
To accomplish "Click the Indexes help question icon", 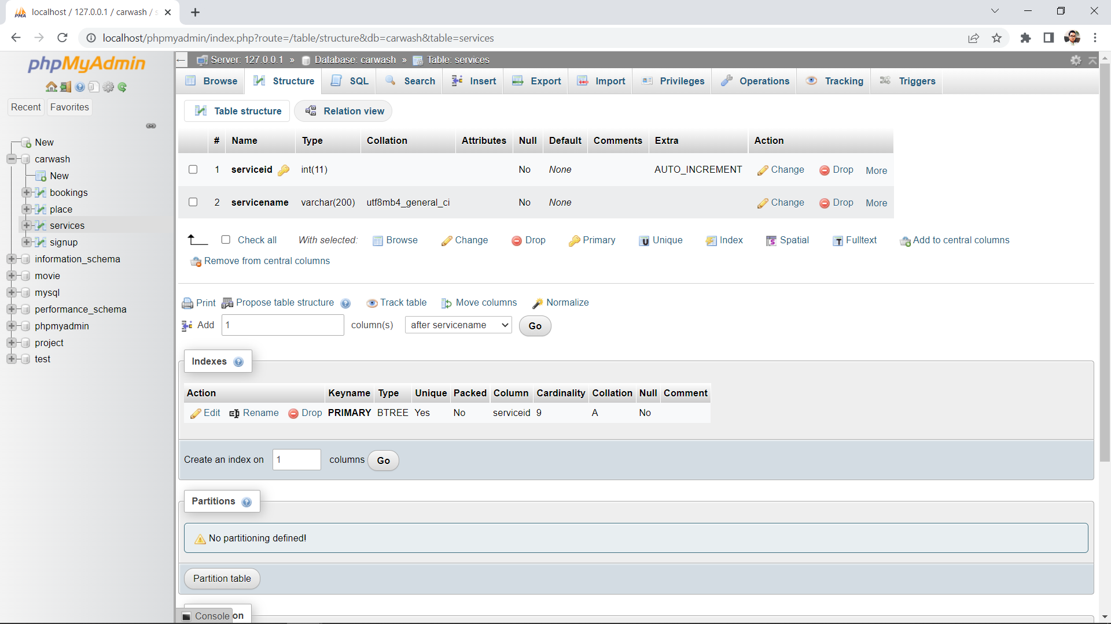I will coord(238,362).
